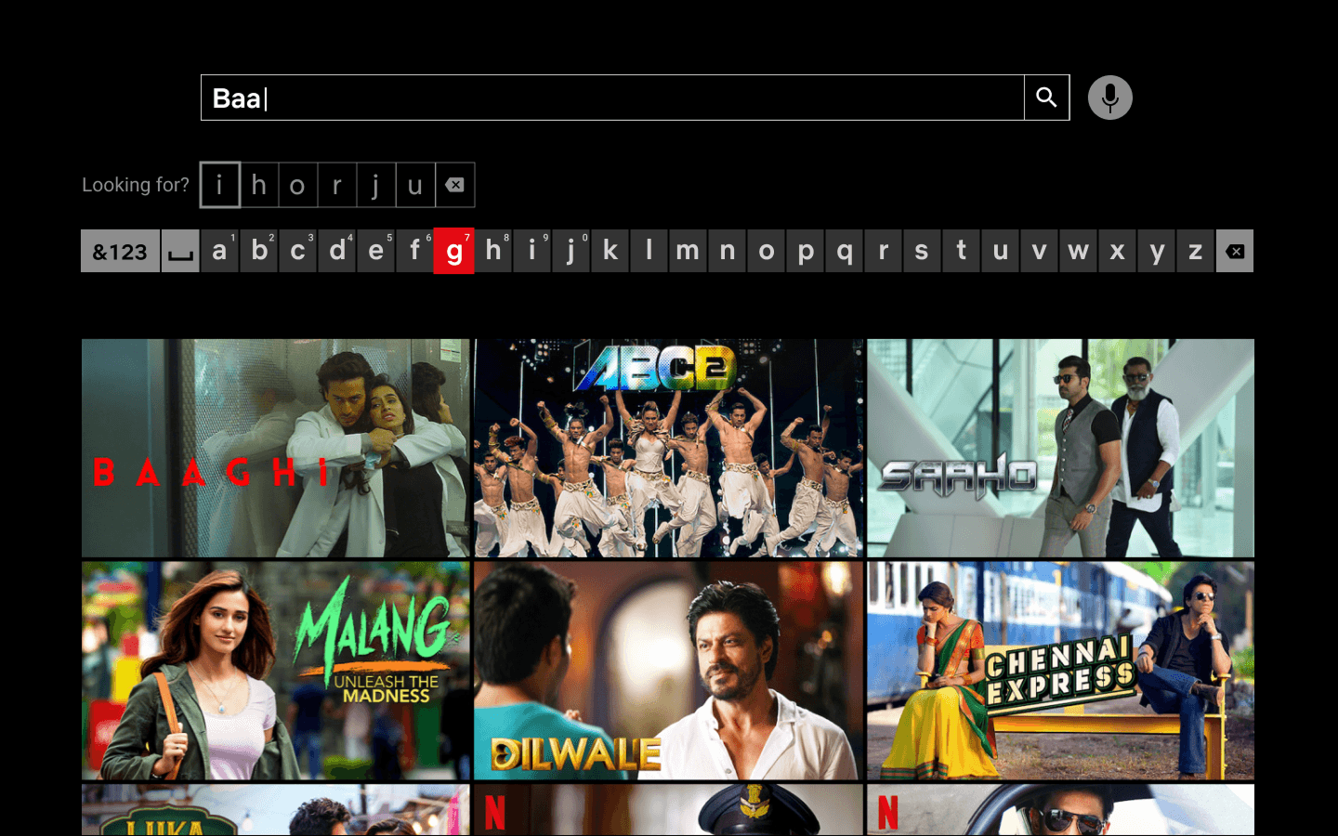Click the magnifying glass search icon

pos(1046,98)
